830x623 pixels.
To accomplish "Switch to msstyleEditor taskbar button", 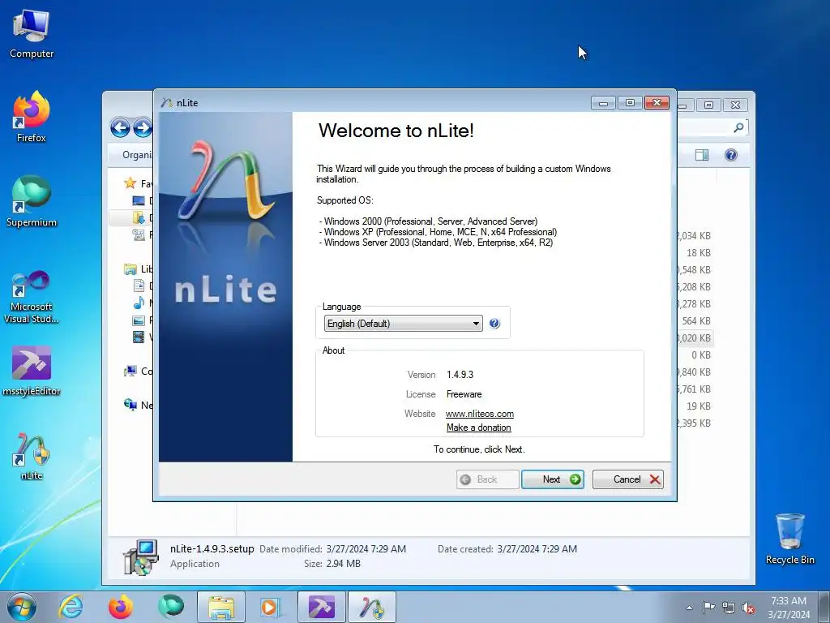I will click(321, 607).
